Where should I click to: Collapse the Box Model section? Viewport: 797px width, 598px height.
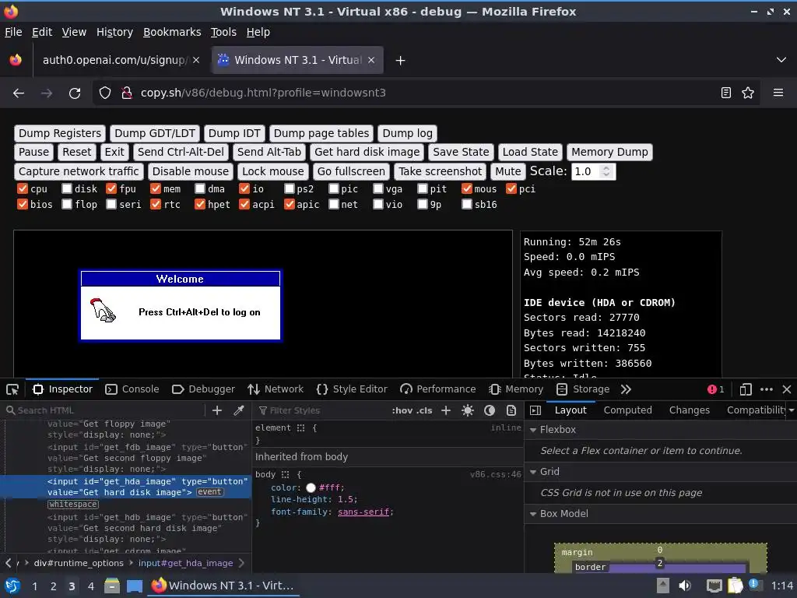(533, 514)
